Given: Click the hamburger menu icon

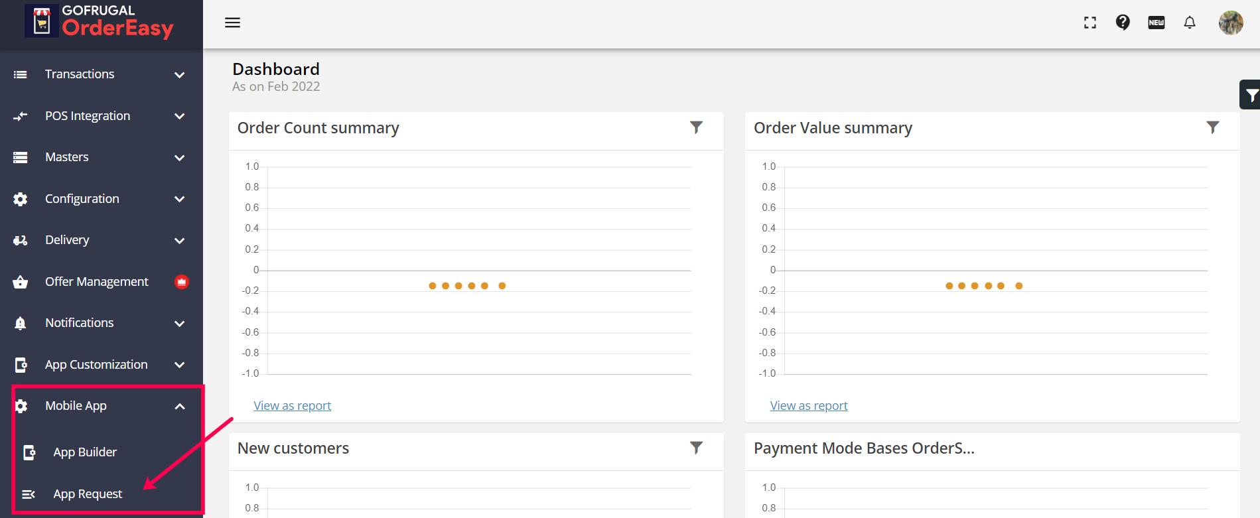Looking at the screenshot, I should click(232, 23).
